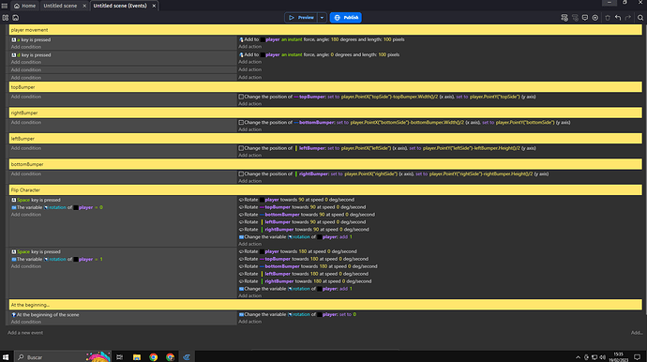Image resolution: width=647 pixels, height=362 pixels.
Task: Redo the last undone change
Action: click(628, 18)
